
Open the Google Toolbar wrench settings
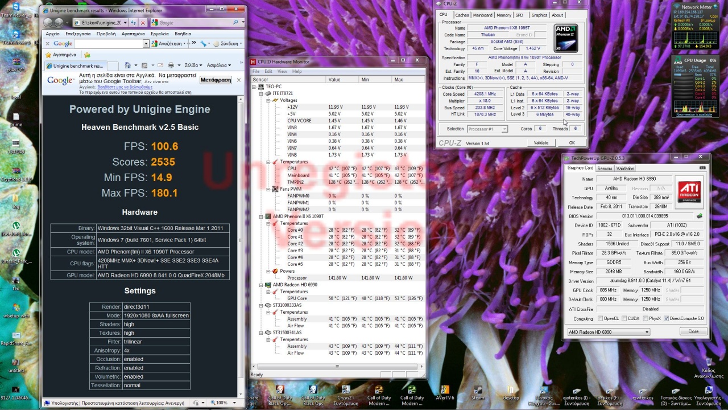pyautogui.click(x=203, y=43)
